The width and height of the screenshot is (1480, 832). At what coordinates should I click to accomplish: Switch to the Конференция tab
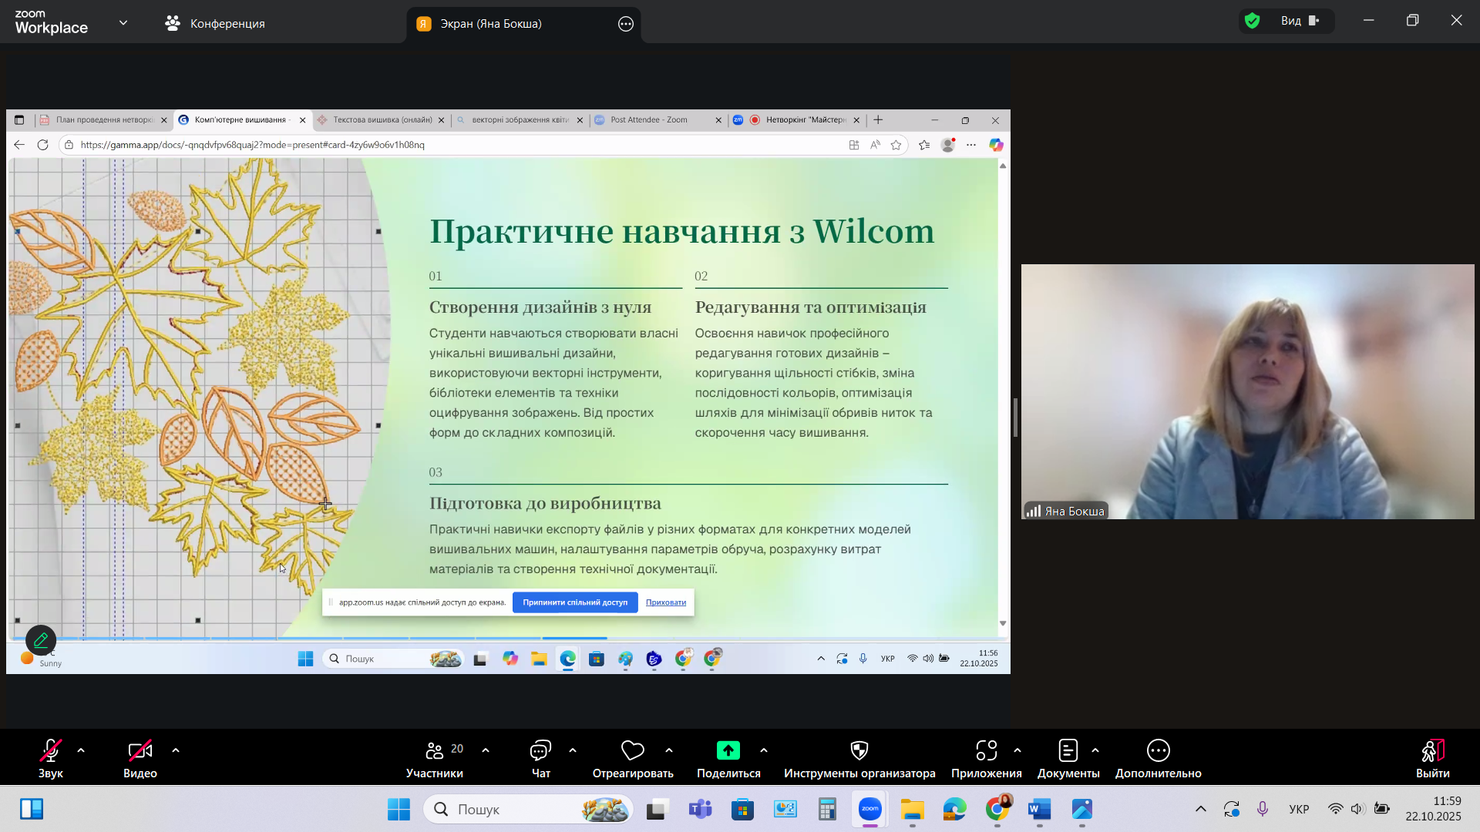coord(215,24)
